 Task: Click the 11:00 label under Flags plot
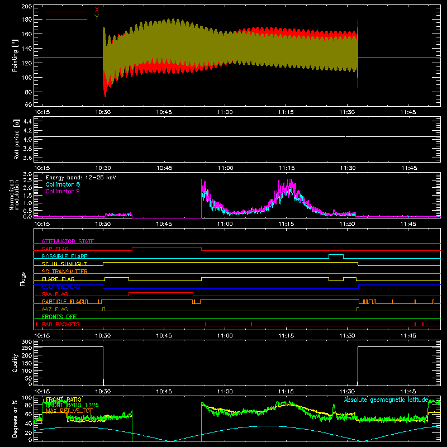tap(225, 336)
